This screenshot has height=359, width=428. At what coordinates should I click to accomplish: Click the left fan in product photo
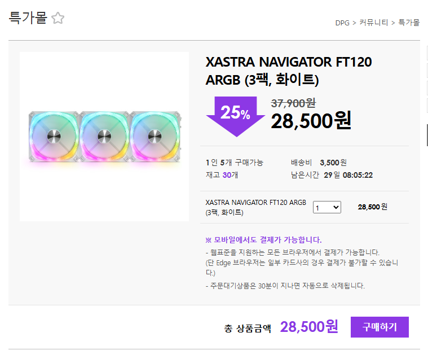pos(54,136)
